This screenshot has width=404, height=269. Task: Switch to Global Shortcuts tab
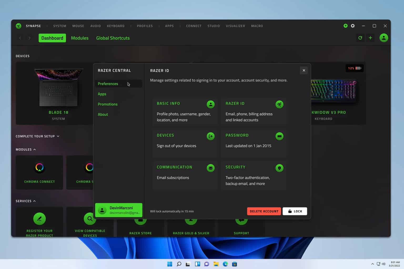click(113, 38)
